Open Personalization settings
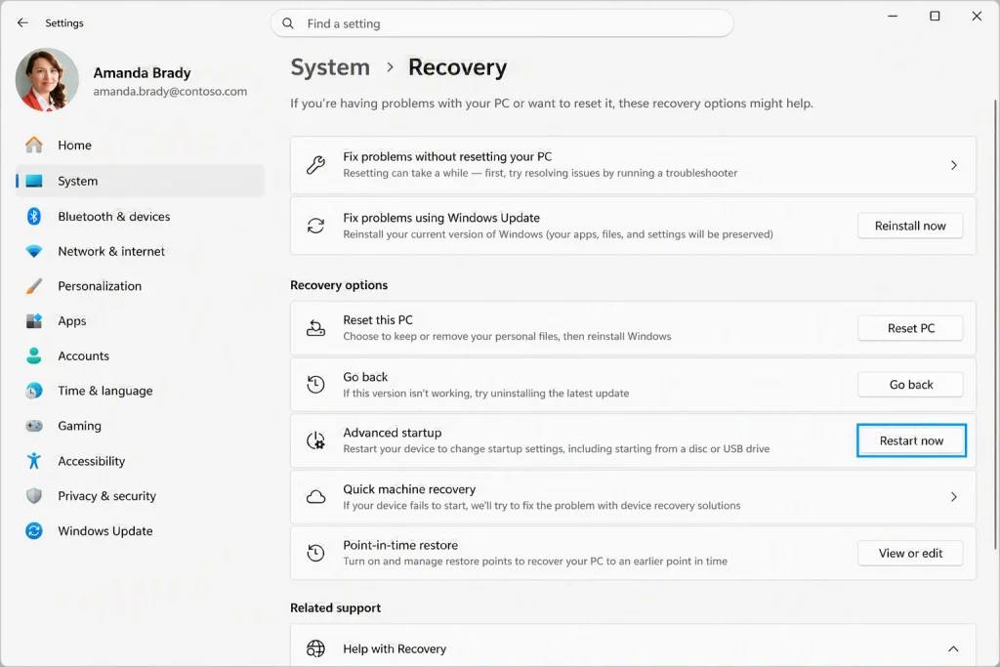Viewport: 1000px width, 667px height. [140, 286]
